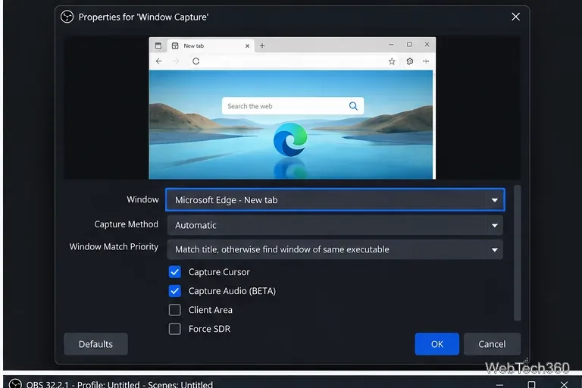Close the Edge window in preview

(427, 45)
